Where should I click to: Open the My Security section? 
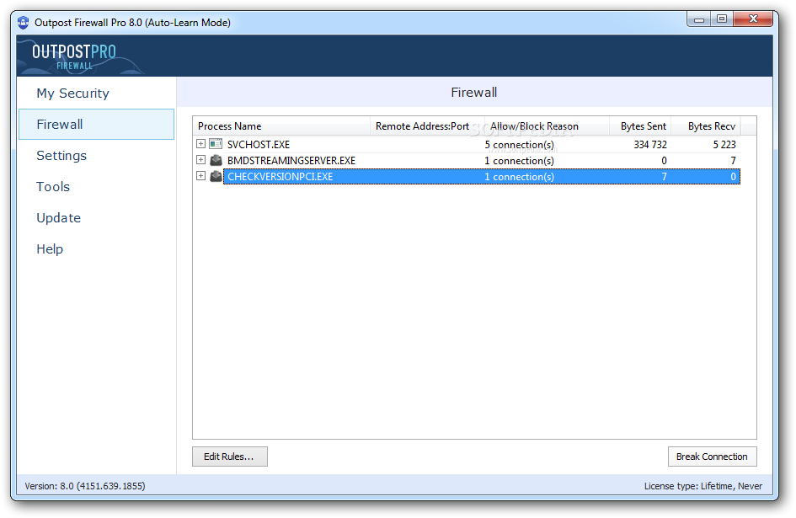[x=72, y=93]
